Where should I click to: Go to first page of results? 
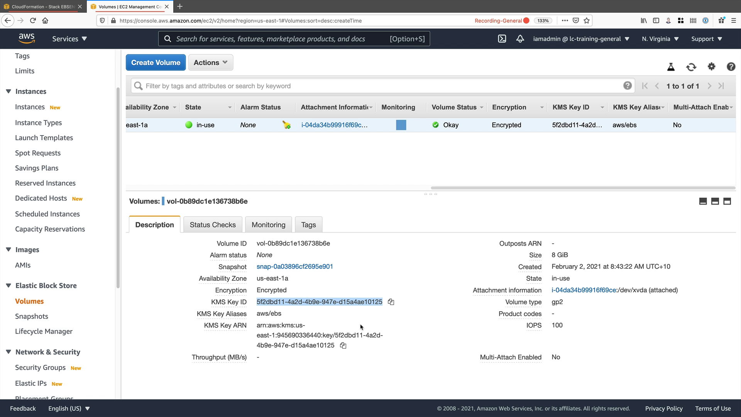coord(645,86)
